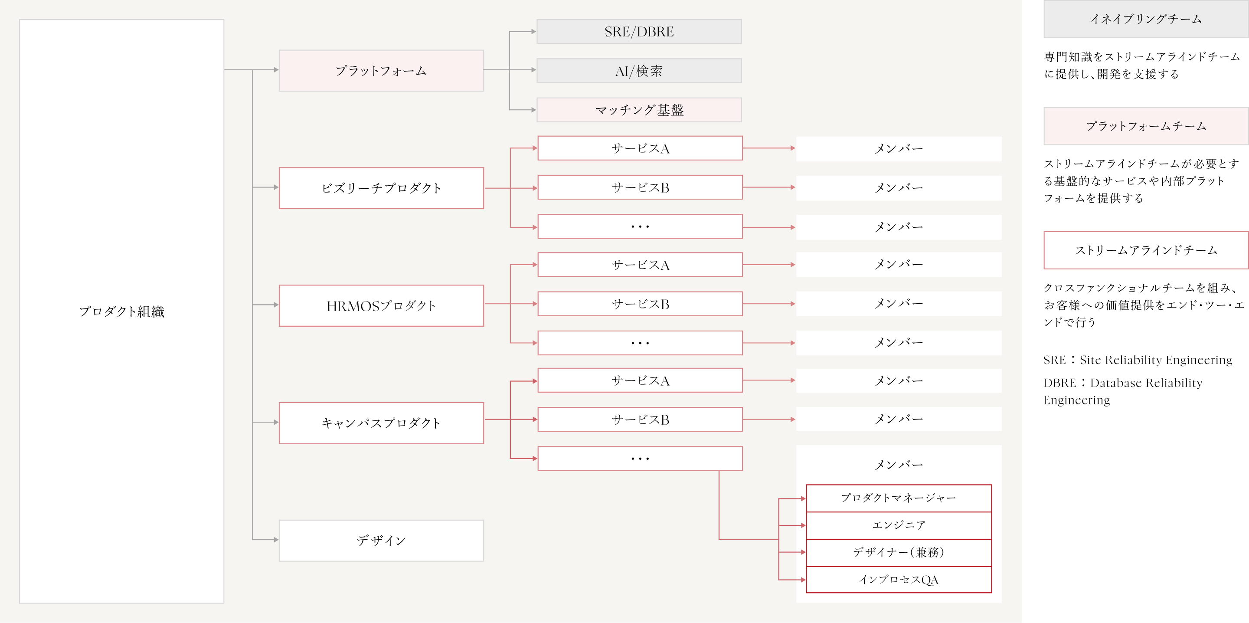Click サービスA directly below マッチング基盤
The height and width of the screenshot is (623, 1249).
click(640, 148)
